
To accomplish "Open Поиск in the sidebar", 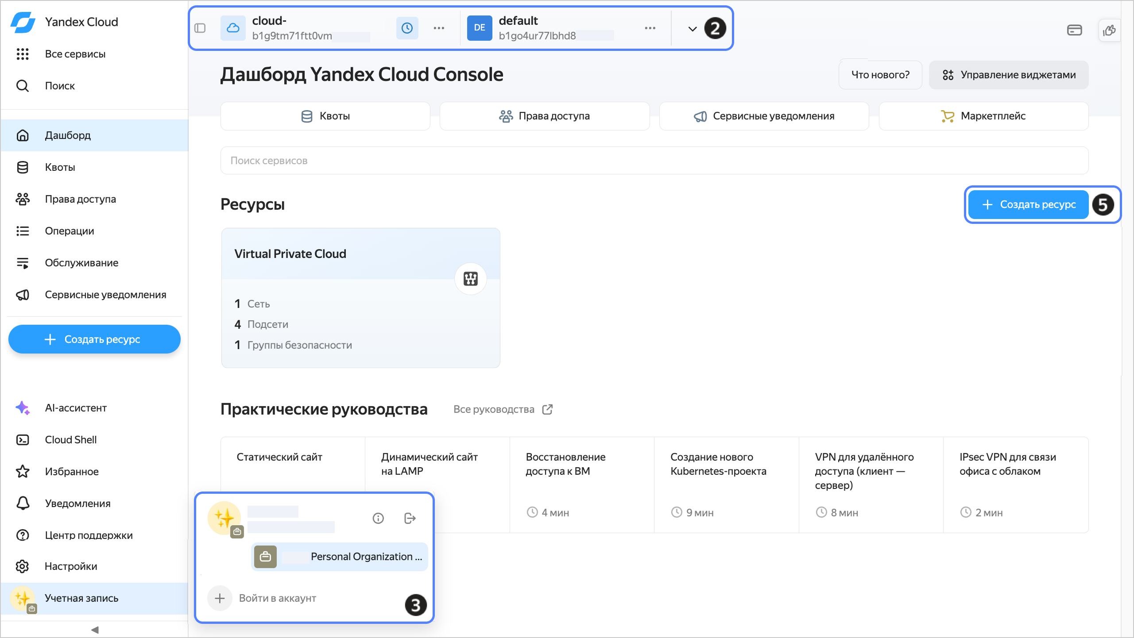I will [60, 86].
